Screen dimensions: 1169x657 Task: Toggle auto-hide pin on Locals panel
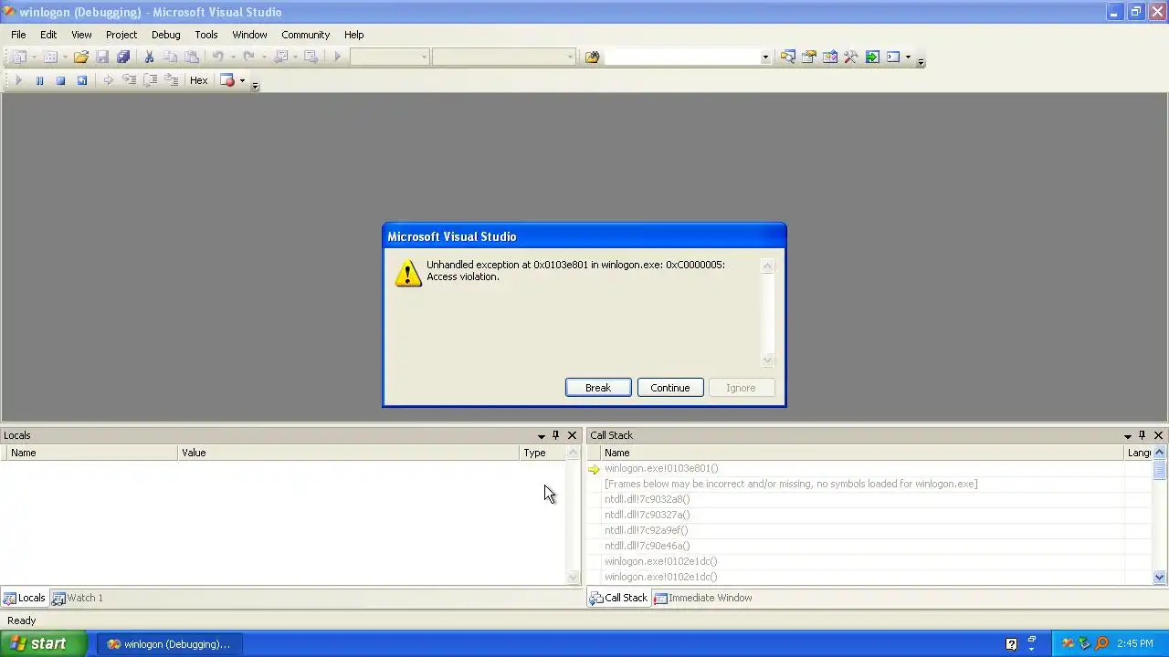click(x=555, y=435)
